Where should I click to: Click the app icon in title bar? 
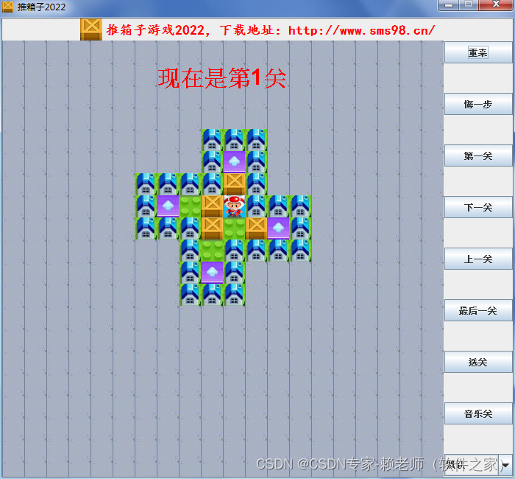tap(7, 7)
